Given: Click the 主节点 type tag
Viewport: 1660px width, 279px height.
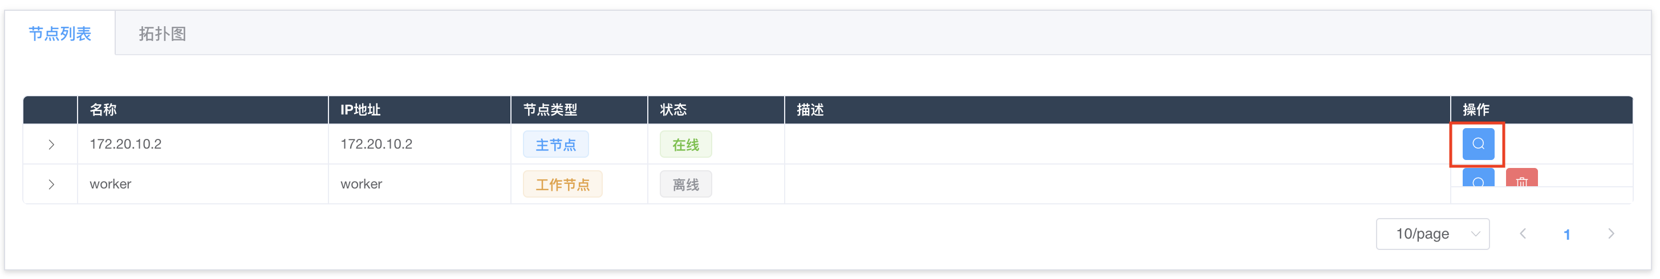Looking at the screenshot, I should tap(555, 145).
